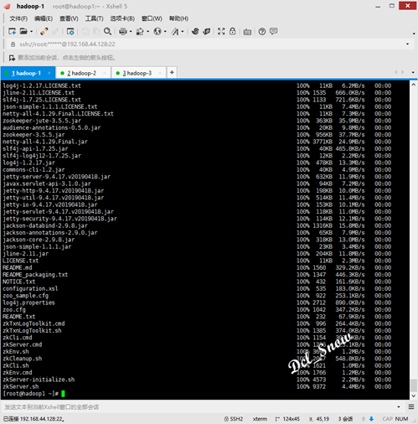The width and height of the screenshot is (418, 424).
Task: Click the question-mark Help icon
Action: point(262,32)
